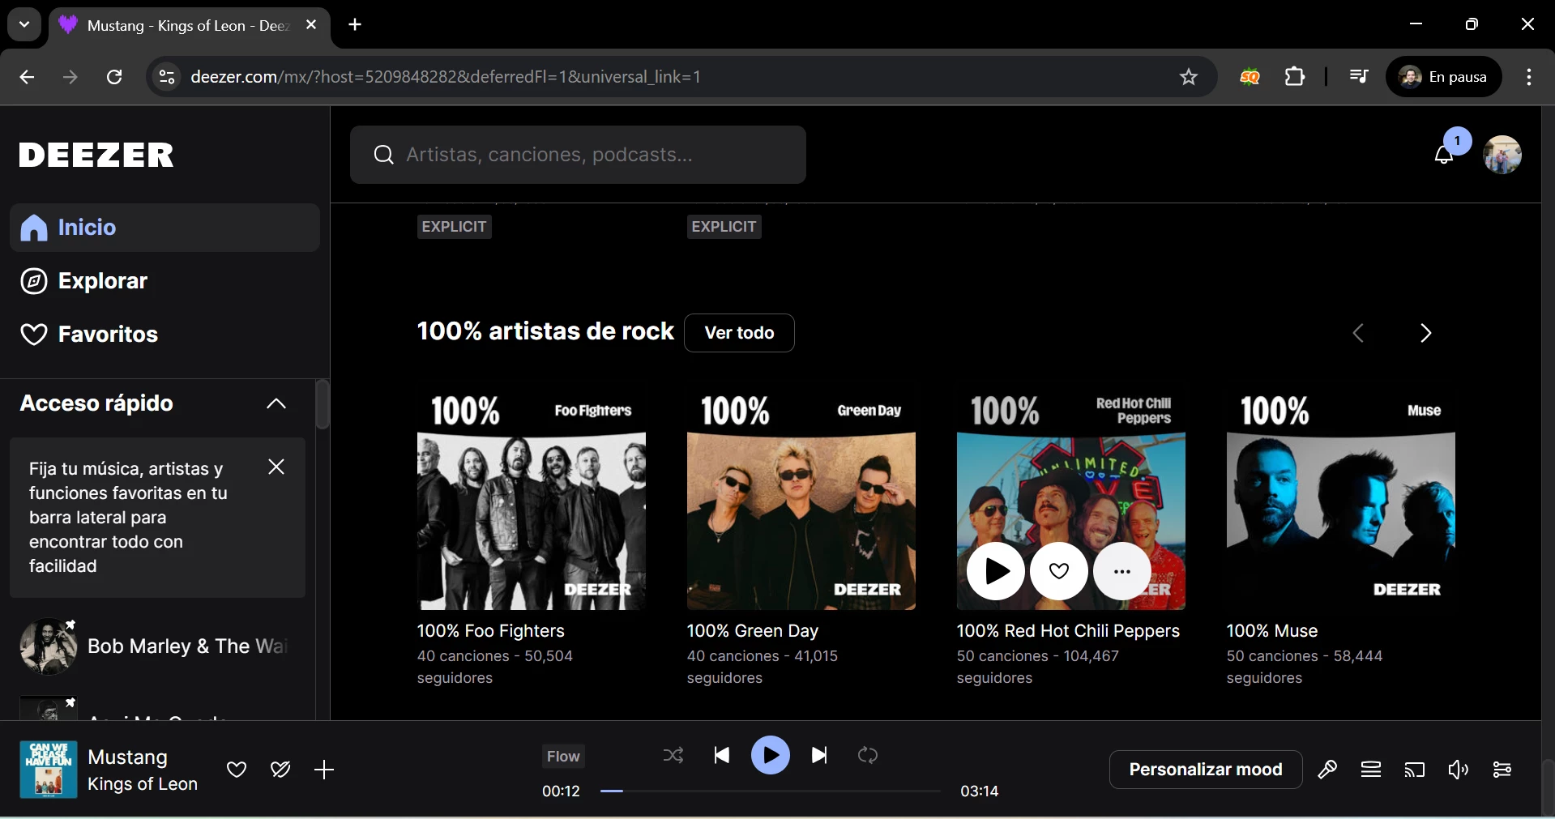This screenshot has width=1555, height=819.
Task: Click the cast to device icon
Action: (x=1415, y=770)
